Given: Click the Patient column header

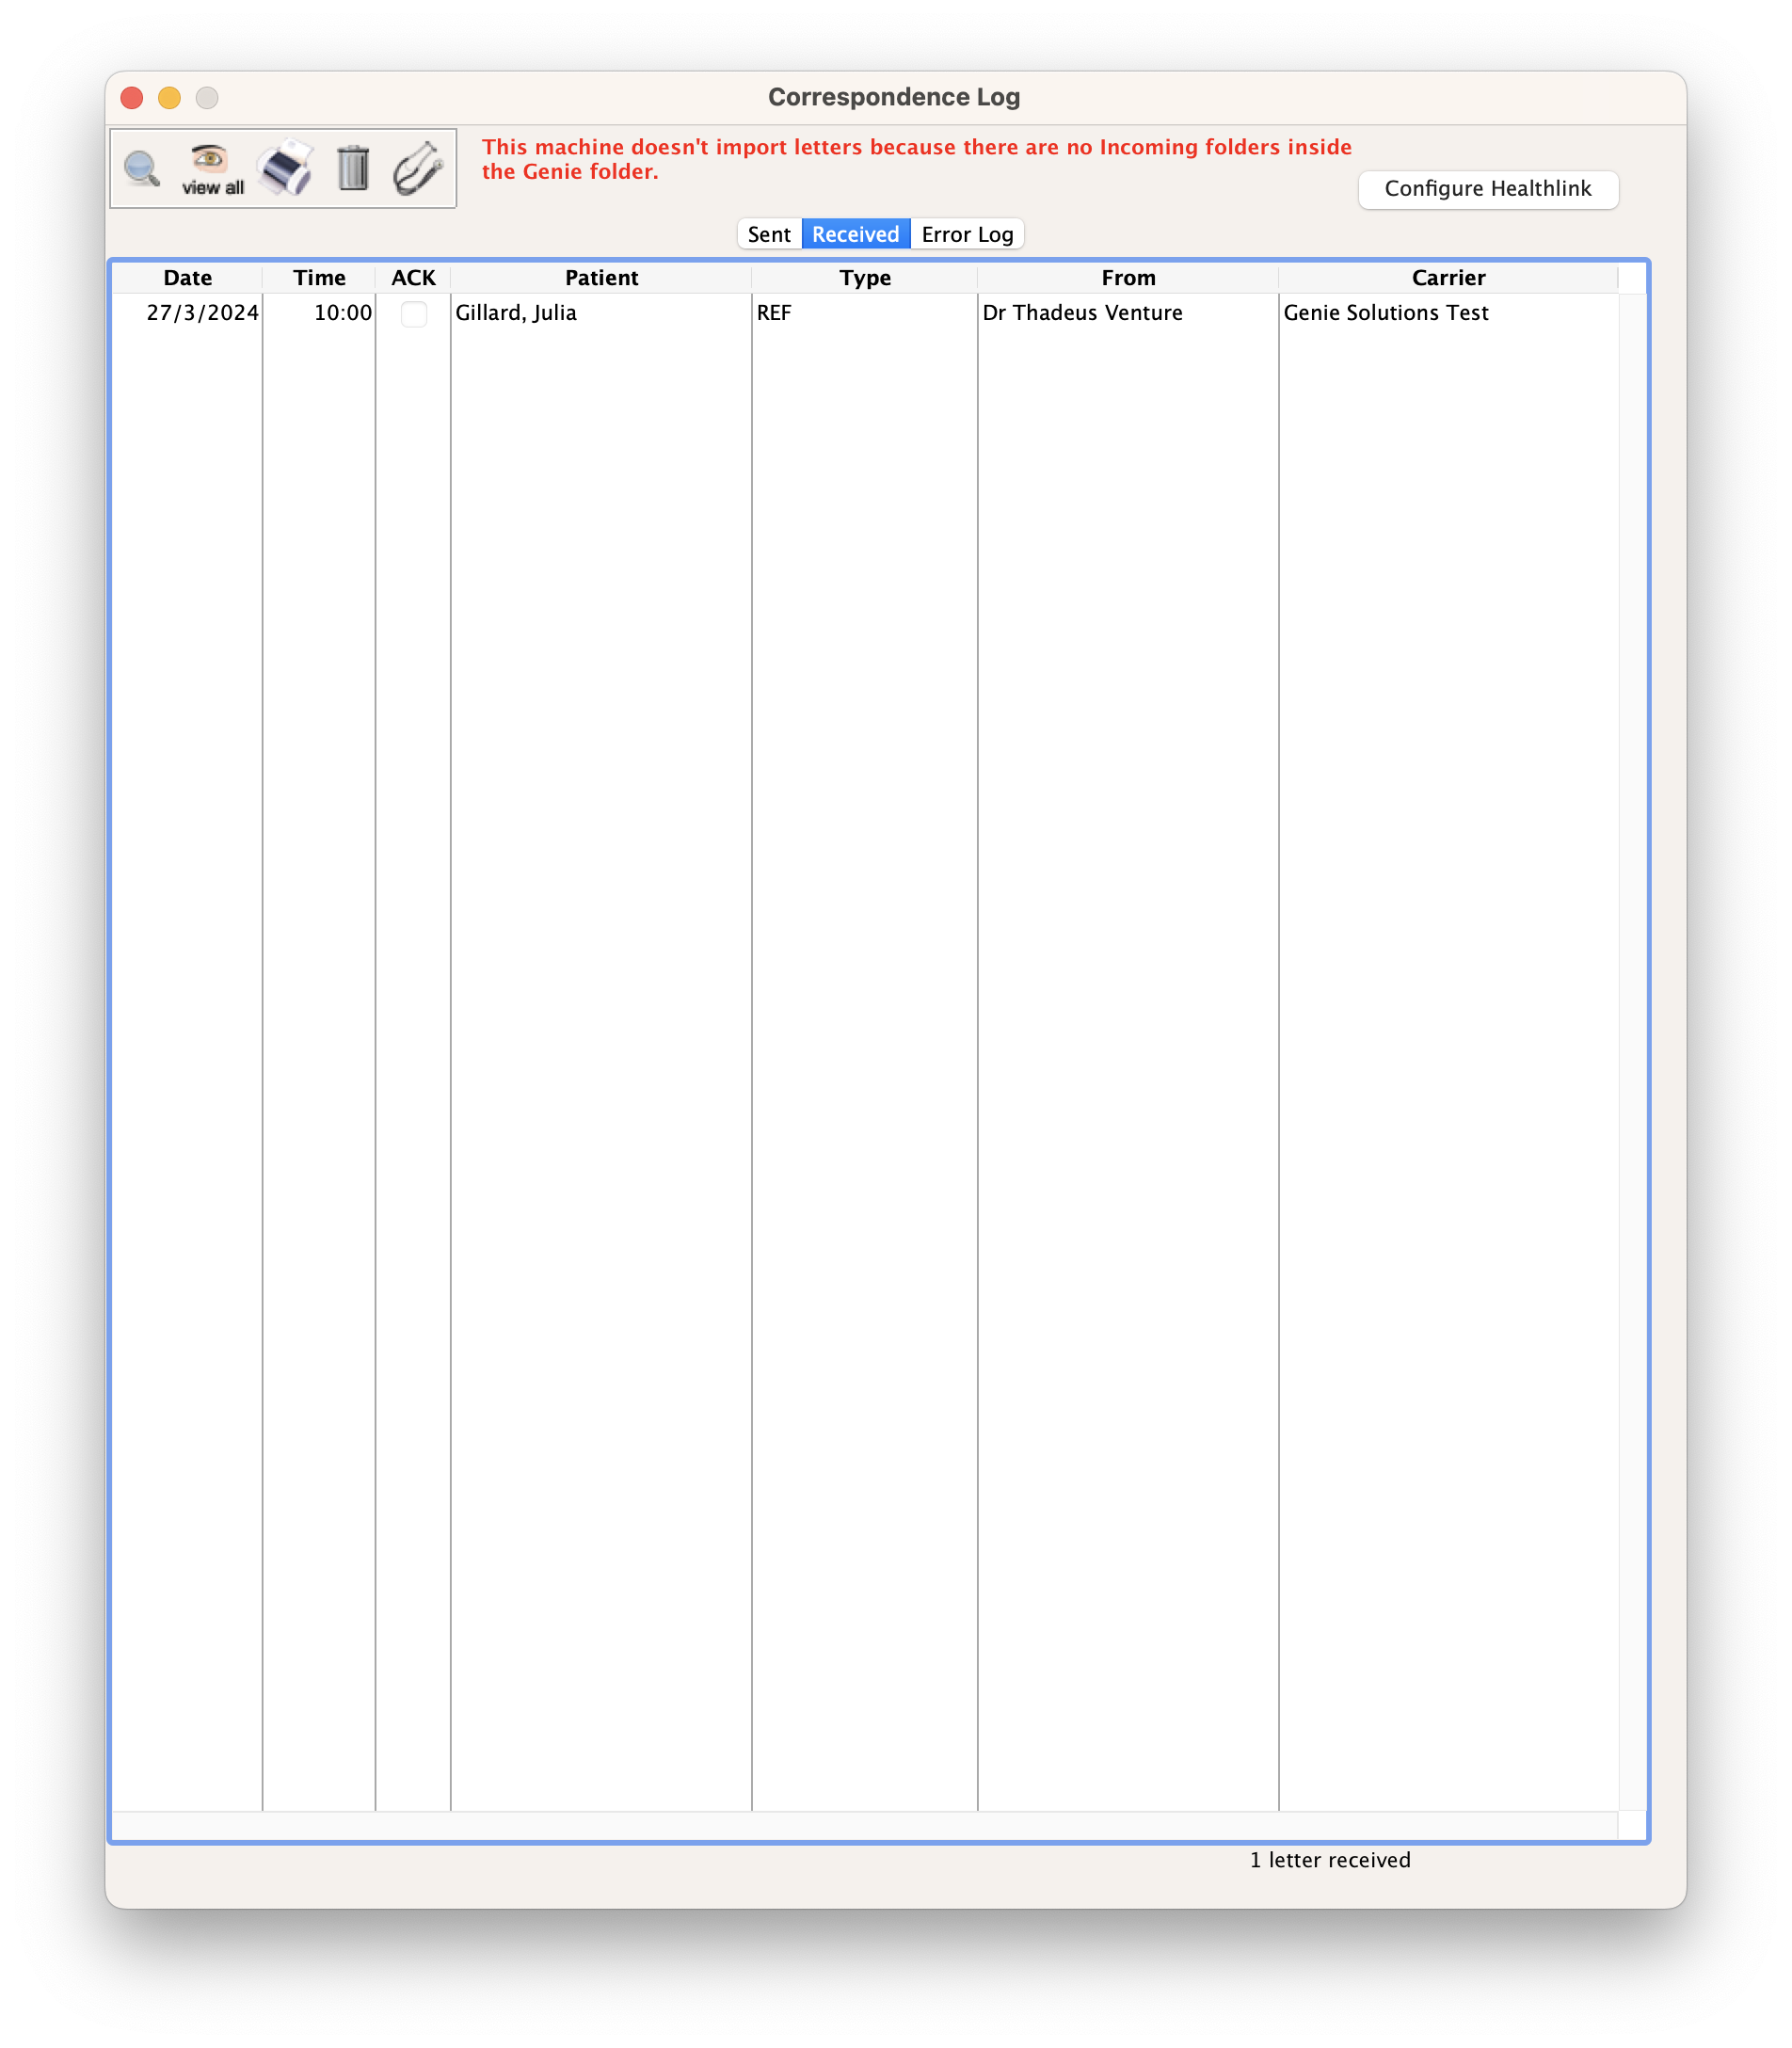Looking at the screenshot, I should [600, 277].
